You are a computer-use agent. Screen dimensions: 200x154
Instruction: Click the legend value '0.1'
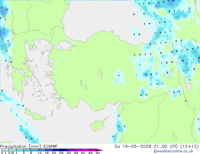[4, 153]
